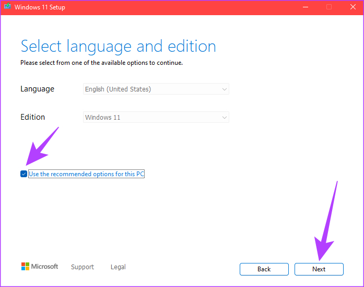Viewport: 364px width, 287px height.
Task: Click the grayed-out maximize button
Action: pyautogui.click(x=329, y=7)
